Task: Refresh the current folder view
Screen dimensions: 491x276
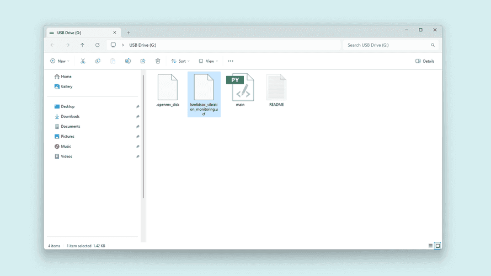Action: click(x=97, y=45)
